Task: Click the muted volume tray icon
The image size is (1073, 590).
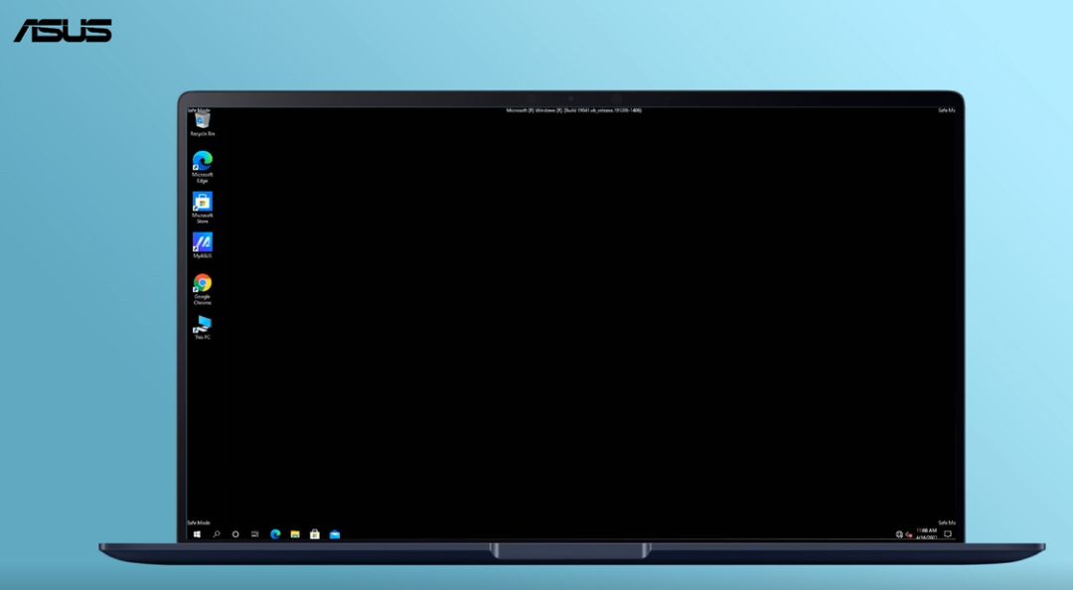Action: (909, 534)
